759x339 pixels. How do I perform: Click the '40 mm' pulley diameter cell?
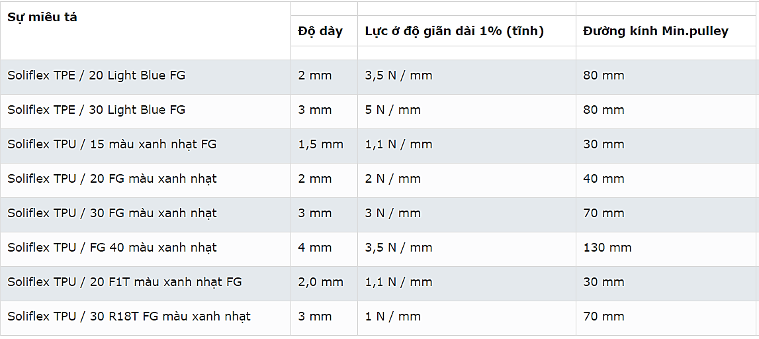click(x=603, y=179)
